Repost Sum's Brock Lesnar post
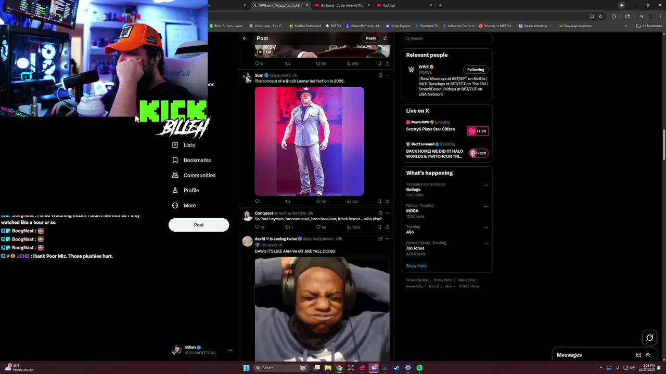This screenshot has height=374, width=666. pyautogui.click(x=288, y=202)
